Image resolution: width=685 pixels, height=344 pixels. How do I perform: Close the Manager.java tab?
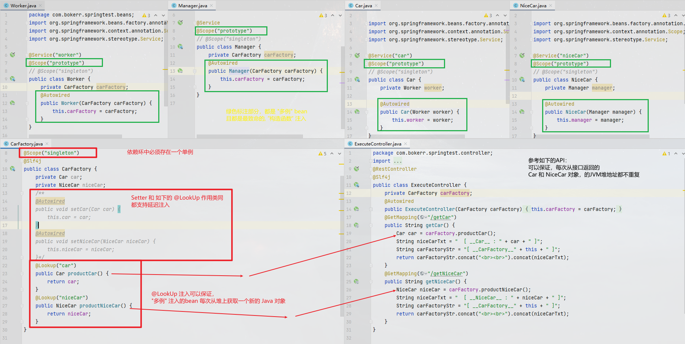point(211,5)
